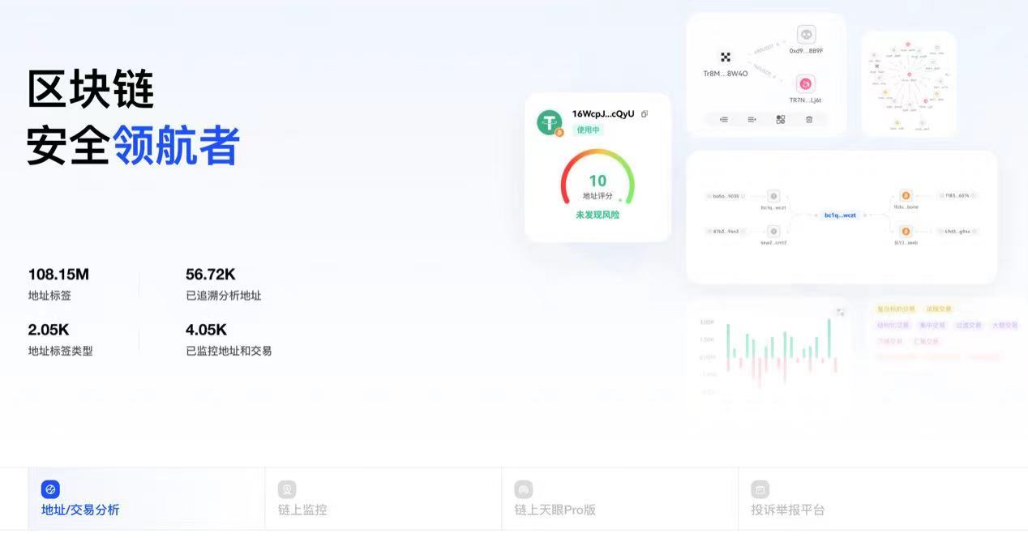Click the 4.05K statistic value
Screen dimensions: 1028x546
pos(206,330)
